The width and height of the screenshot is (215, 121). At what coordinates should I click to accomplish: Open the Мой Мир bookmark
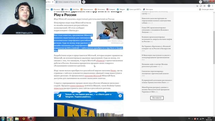[75, 9]
